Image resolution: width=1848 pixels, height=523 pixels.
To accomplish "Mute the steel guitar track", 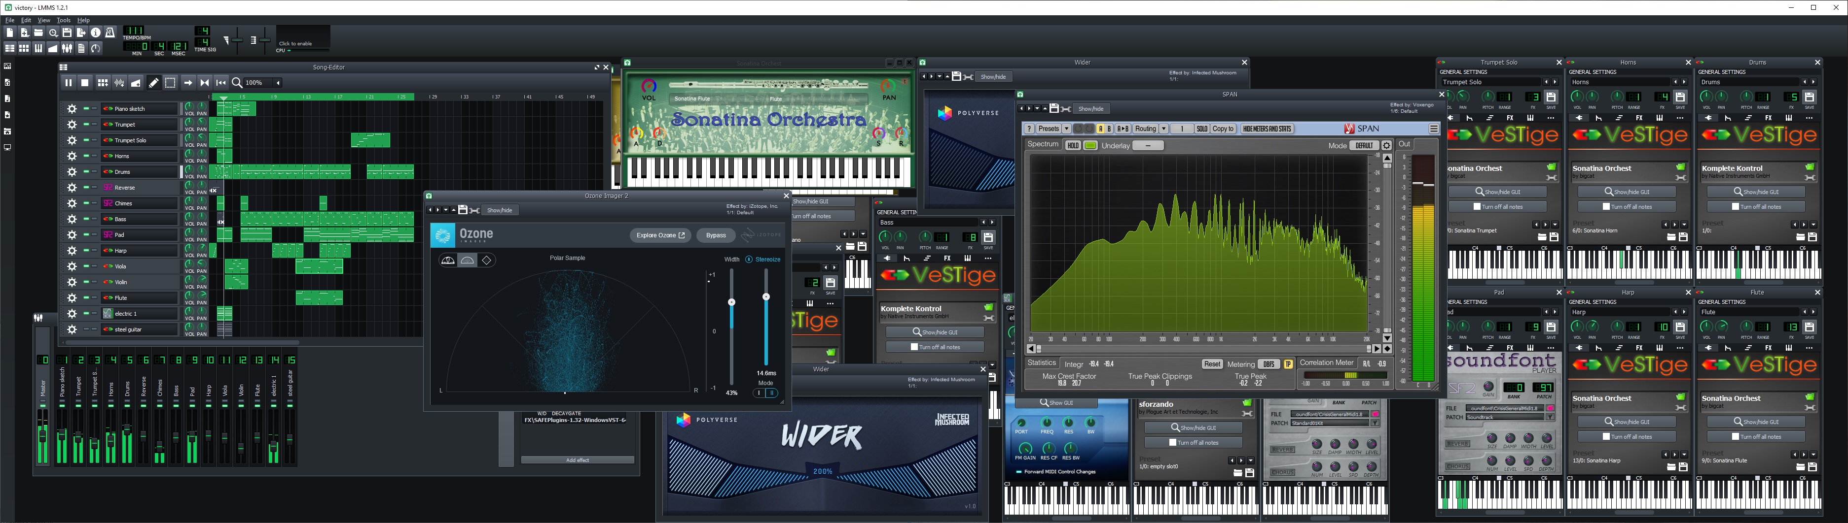I will [85, 329].
